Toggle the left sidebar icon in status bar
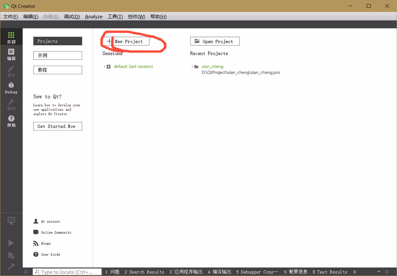Viewport: 397px width, 276px height. [x=27, y=272]
